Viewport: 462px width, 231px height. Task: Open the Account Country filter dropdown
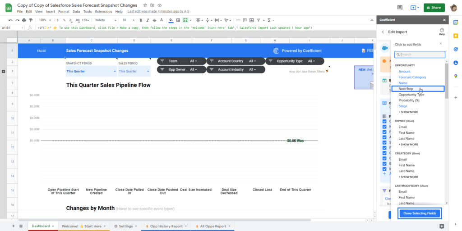point(236,61)
